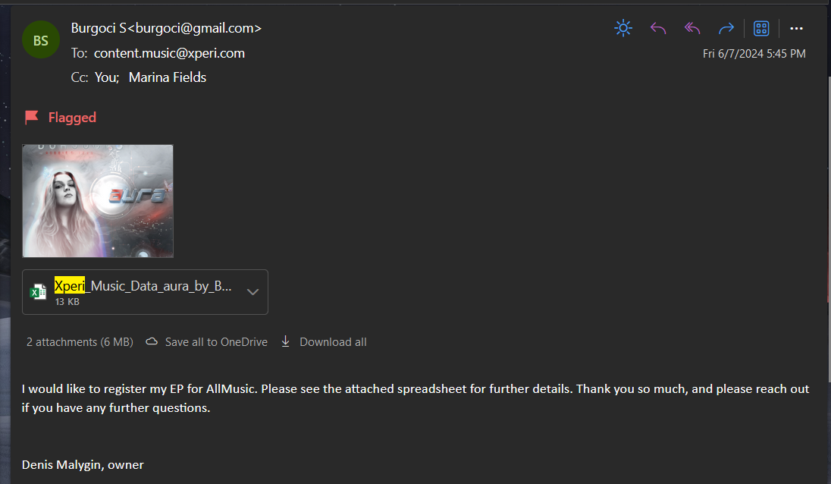
Task: Click the BS sender avatar
Action: pyautogui.click(x=41, y=41)
